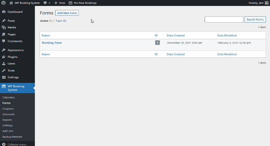Focus the forms search input field
The image size is (270, 146).
[224, 19]
